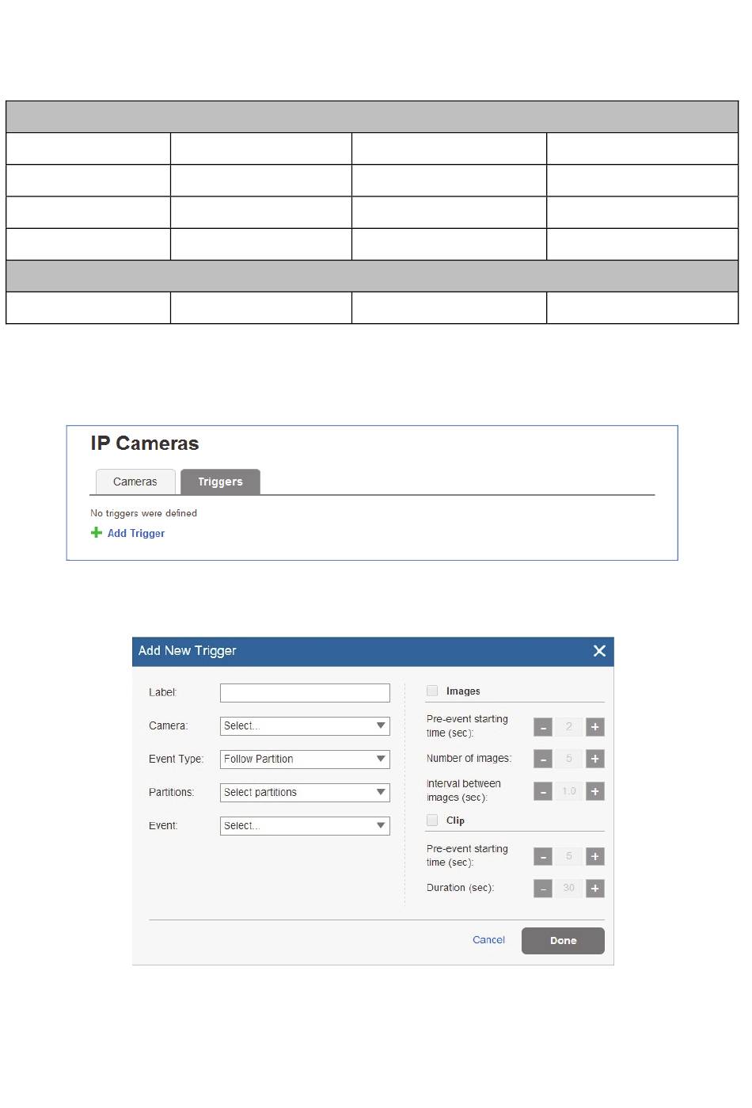Screen dimensions: 752x1108
Task: Increase interval between images
Action: [x=595, y=791]
